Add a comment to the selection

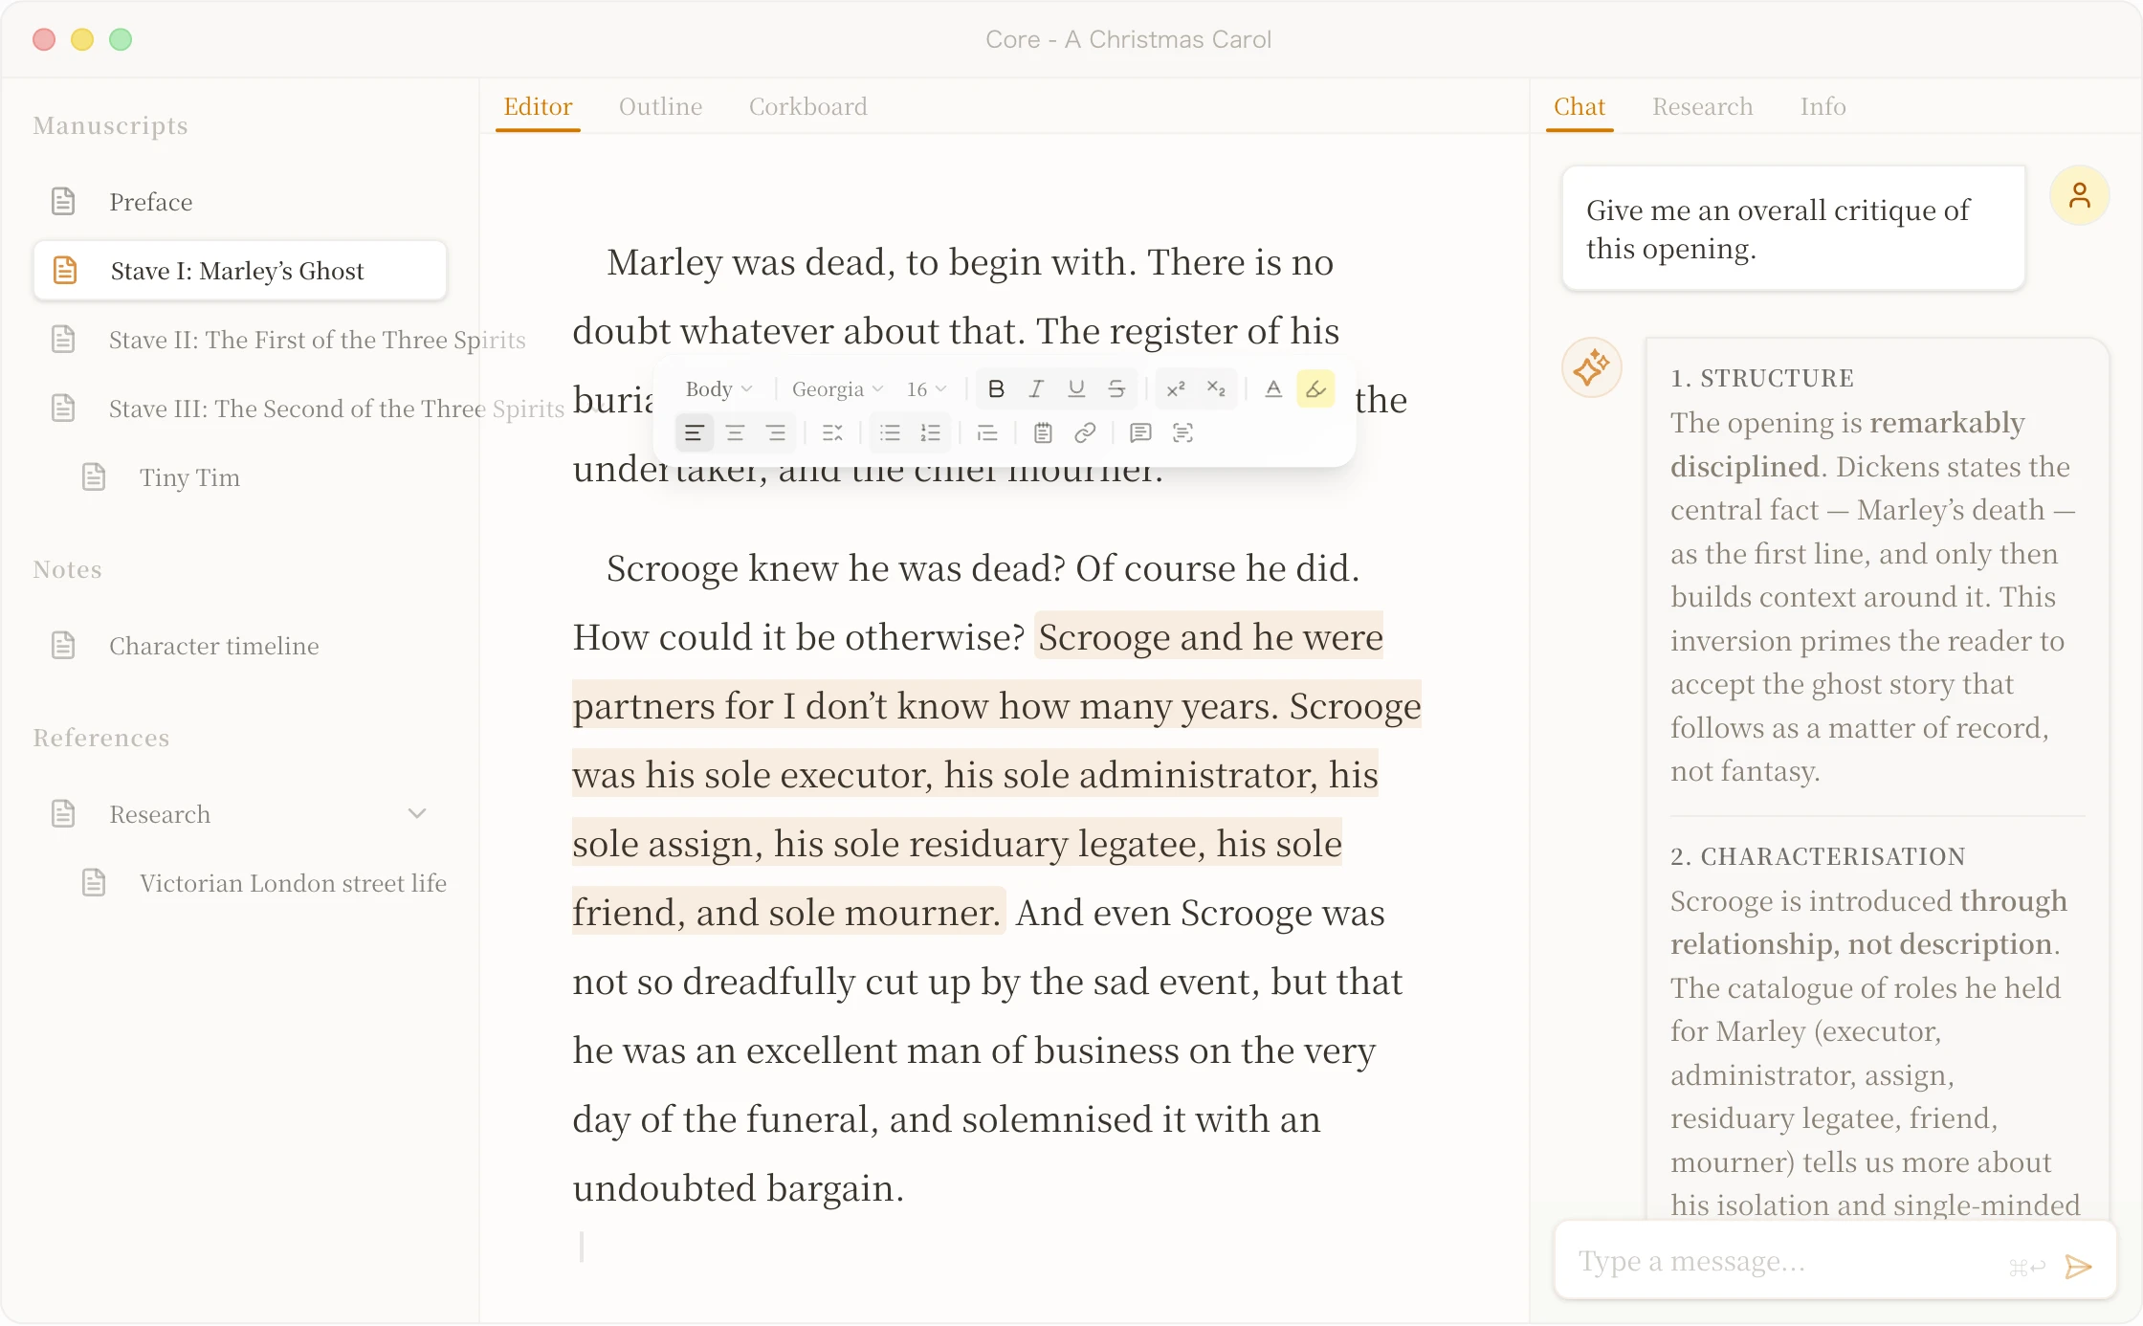1139,433
